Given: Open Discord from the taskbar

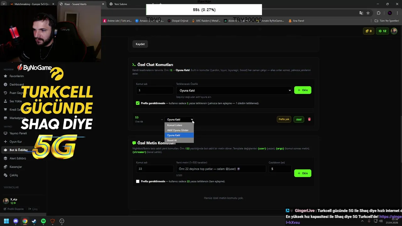Looking at the screenshot, I should [16, 221].
